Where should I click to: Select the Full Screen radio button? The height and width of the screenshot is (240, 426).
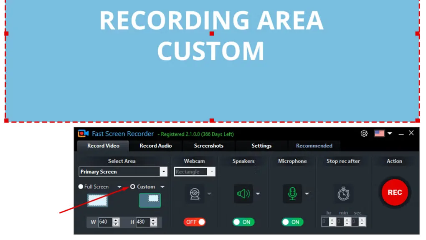tap(81, 186)
